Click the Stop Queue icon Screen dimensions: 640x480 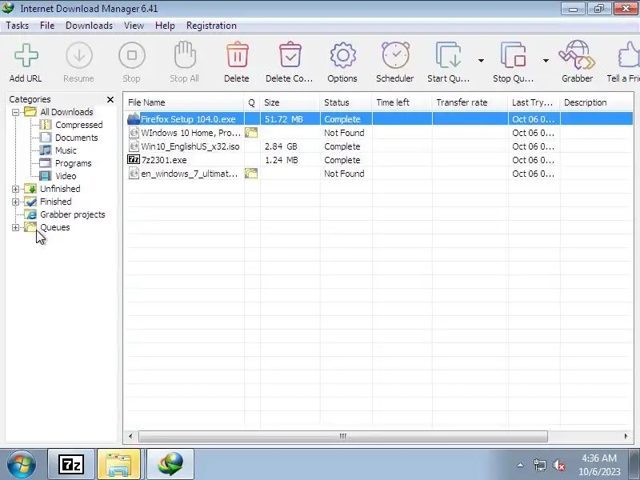tap(513, 55)
